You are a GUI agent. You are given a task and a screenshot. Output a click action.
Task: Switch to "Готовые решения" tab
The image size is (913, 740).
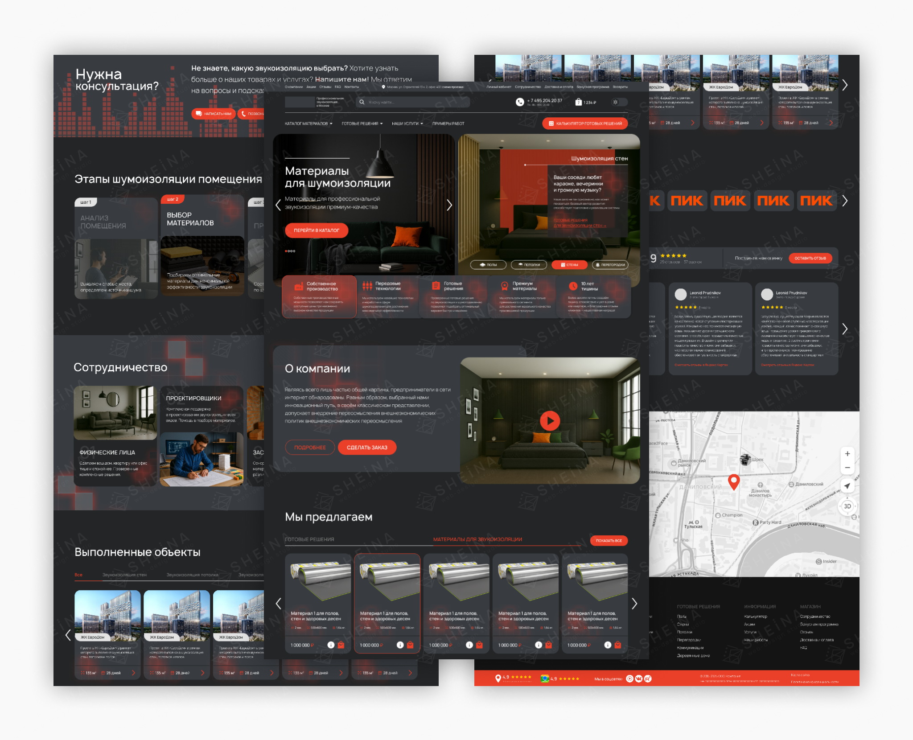309,539
